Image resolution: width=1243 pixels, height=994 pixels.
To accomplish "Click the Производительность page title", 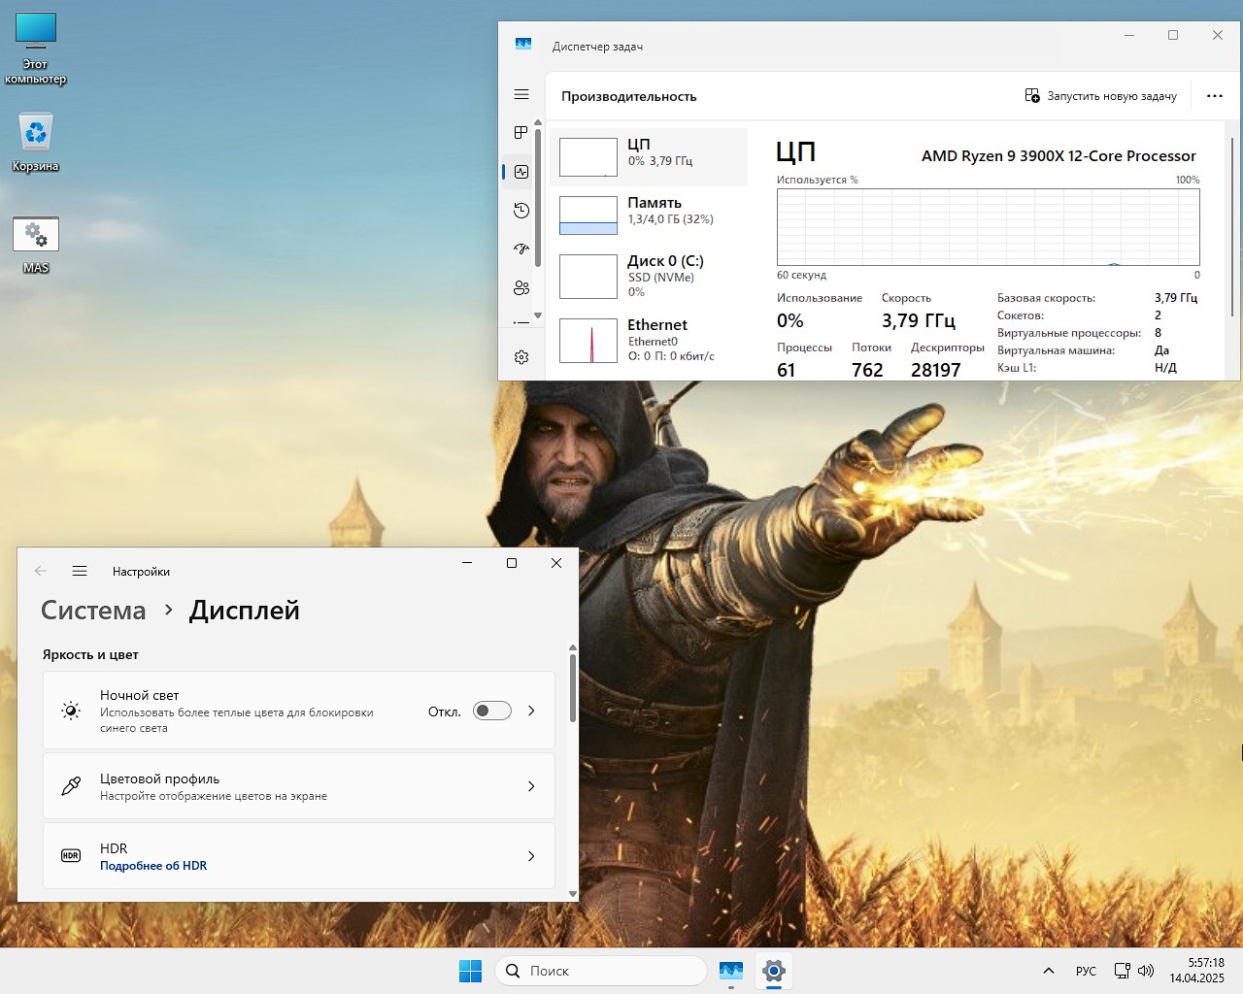I will [628, 97].
